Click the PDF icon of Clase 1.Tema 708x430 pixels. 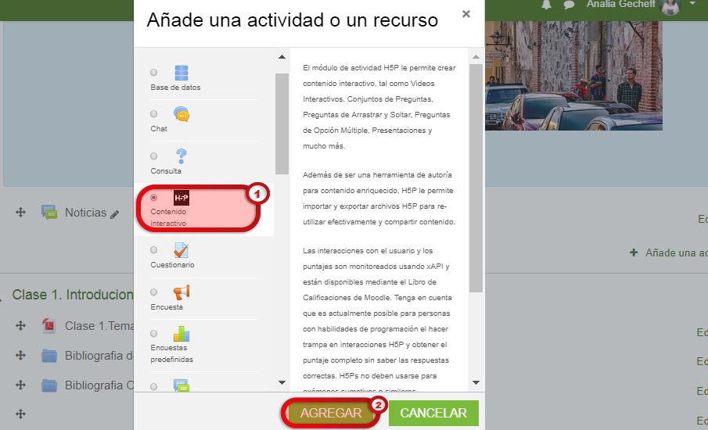point(49,325)
